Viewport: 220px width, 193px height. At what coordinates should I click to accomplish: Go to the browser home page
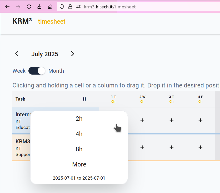tap(50, 7)
